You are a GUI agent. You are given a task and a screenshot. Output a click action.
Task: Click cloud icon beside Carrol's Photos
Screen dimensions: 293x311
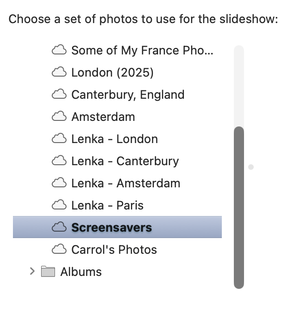click(x=59, y=249)
